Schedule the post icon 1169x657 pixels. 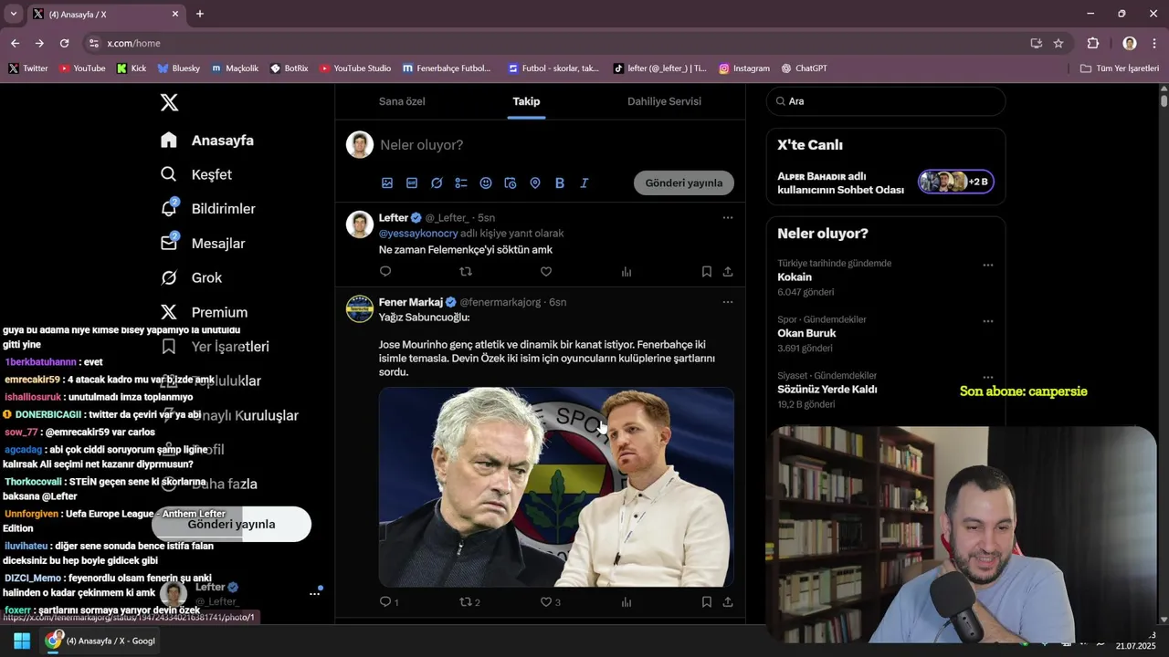tap(511, 183)
